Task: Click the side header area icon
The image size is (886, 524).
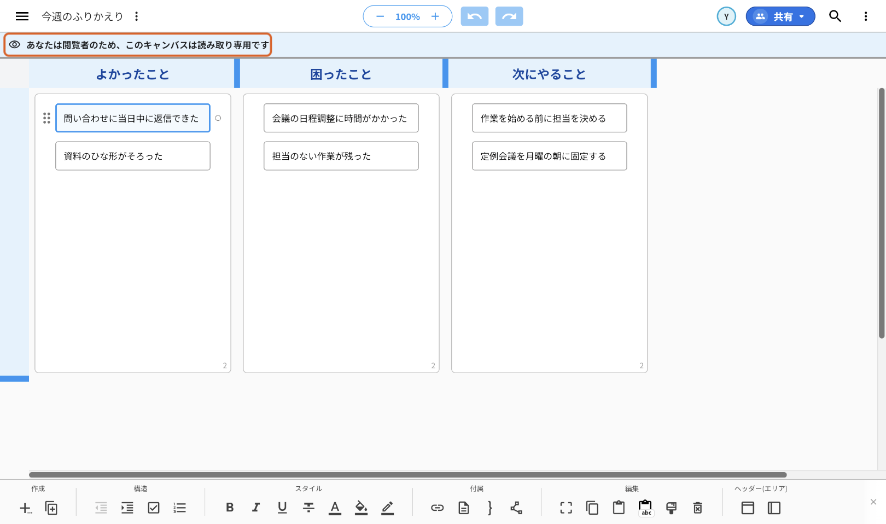Action: (x=774, y=508)
